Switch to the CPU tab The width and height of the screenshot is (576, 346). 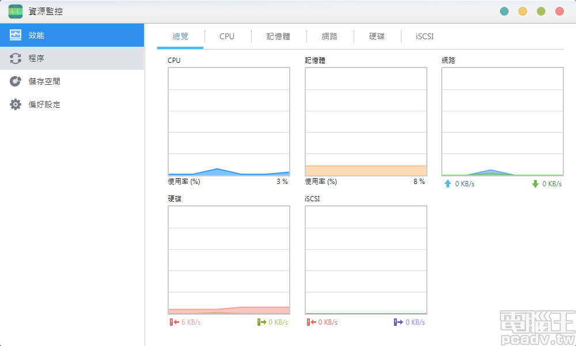point(226,36)
